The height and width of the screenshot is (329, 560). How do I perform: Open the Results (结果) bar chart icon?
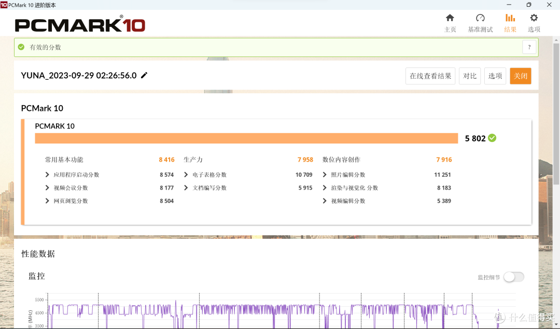pos(510,18)
